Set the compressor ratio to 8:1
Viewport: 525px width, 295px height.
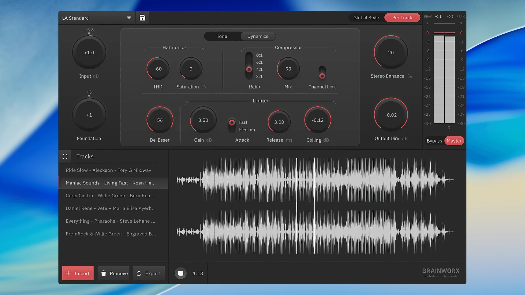click(x=259, y=55)
